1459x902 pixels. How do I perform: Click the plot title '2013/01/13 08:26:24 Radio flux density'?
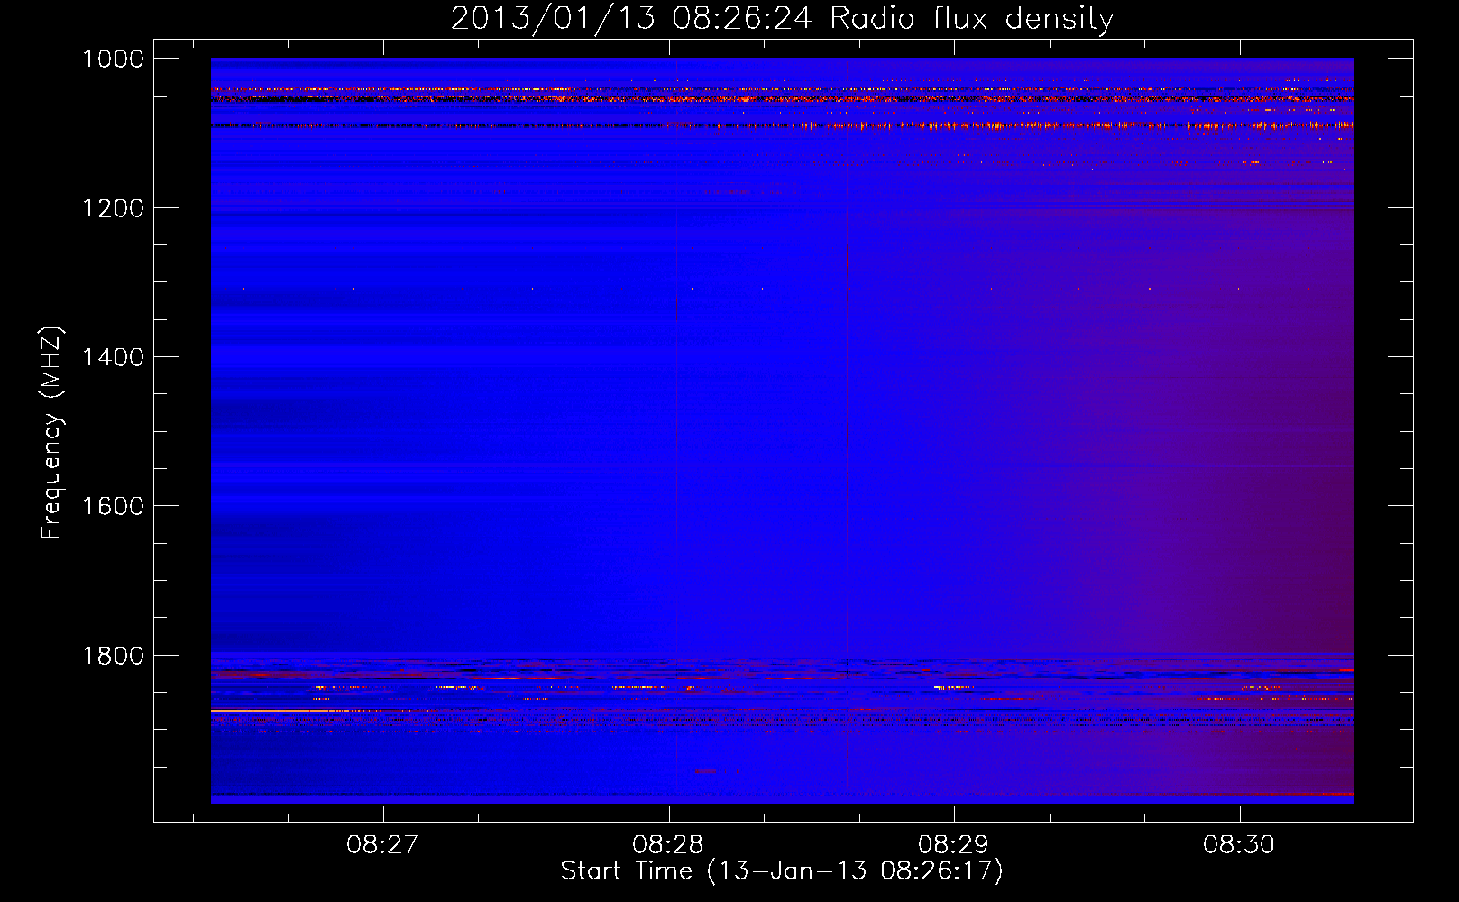782,18
